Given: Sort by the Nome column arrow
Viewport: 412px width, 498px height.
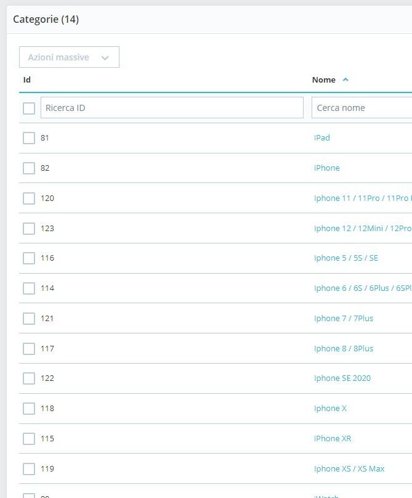Looking at the screenshot, I should (x=345, y=80).
